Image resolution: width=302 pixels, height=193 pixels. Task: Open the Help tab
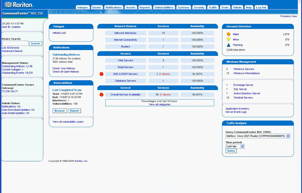click(x=249, y=7)
